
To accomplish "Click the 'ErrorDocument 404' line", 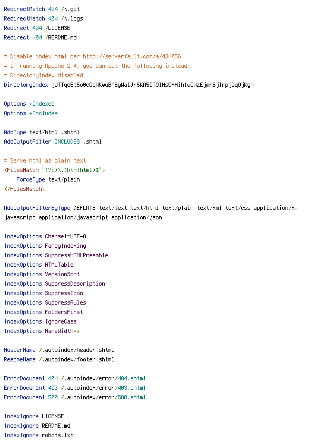I will click(x=75, y=378).
